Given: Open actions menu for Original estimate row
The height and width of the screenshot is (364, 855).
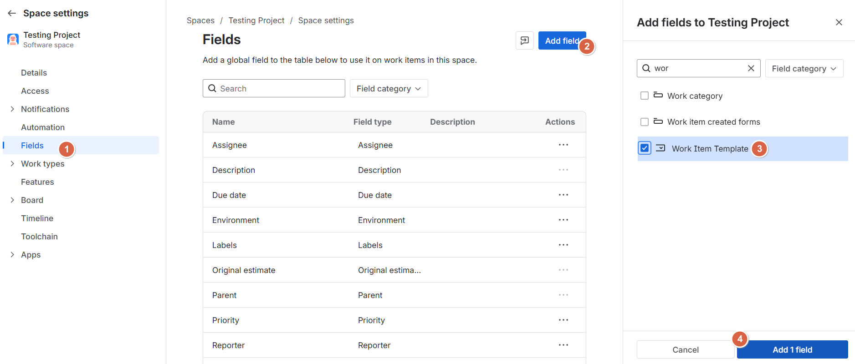Looking at the screenshot, I should [x=563, y=270].
